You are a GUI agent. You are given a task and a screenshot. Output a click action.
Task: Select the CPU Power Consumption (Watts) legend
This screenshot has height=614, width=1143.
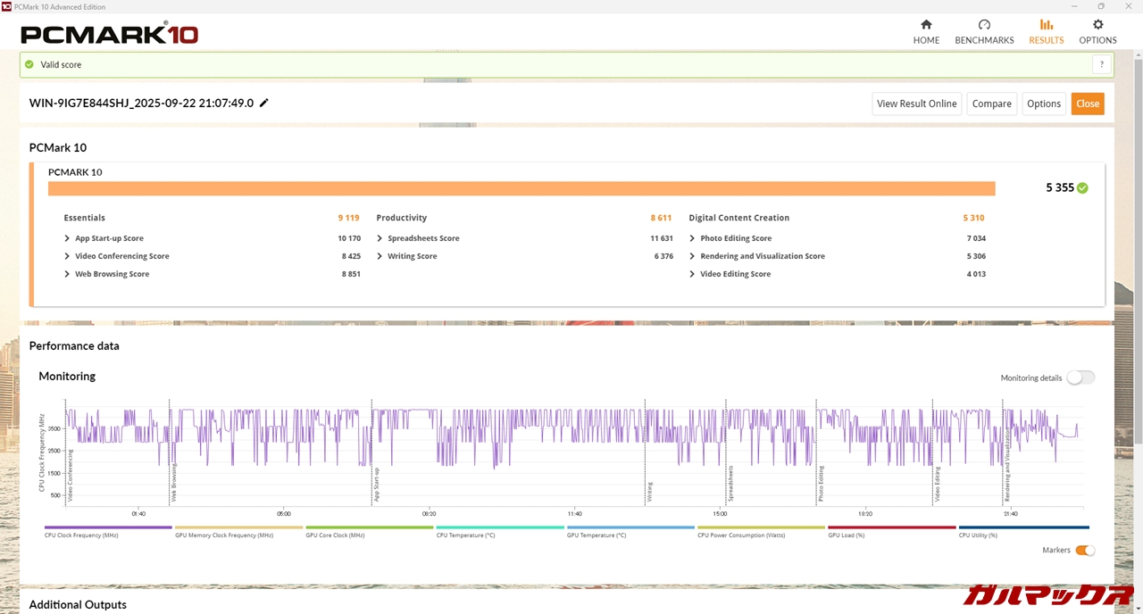[x=761, y=532]
